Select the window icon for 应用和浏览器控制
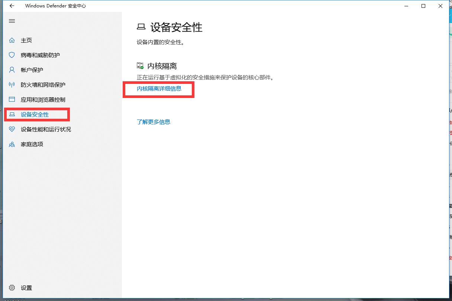The image size is (452, 301). pyautogui.click(x=12, y=99)
